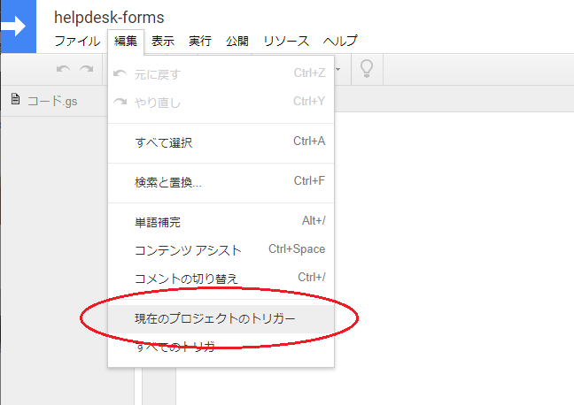The height and width of the screenshot is (405, 574).
Task: Choose すべて選択 menu entry
Action: [x=221, y=142]
